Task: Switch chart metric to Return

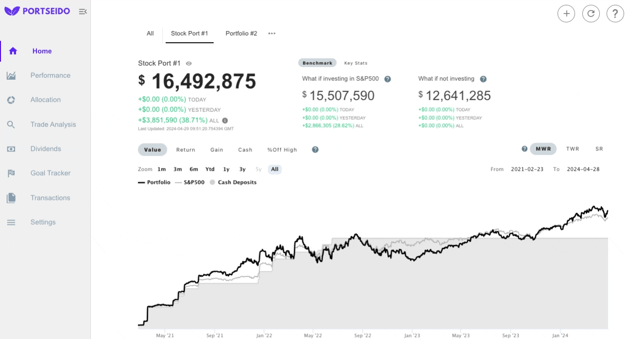Action: [186, 150]
